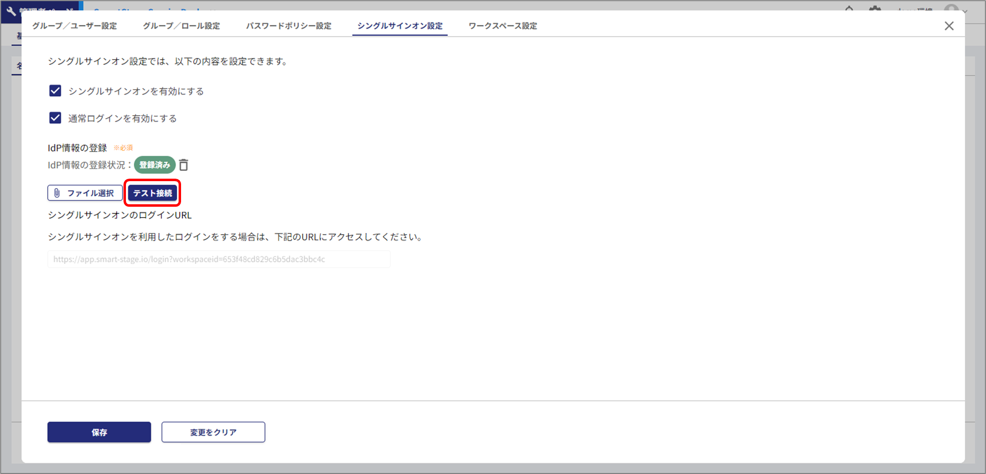
Task: Select the シングルサインオン設定 tab
Action: 400,26
